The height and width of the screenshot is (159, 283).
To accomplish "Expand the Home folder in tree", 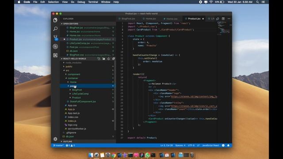I will (73, 82).
